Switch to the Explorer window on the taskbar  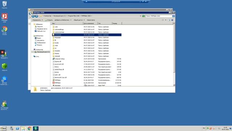coord(23,128)
